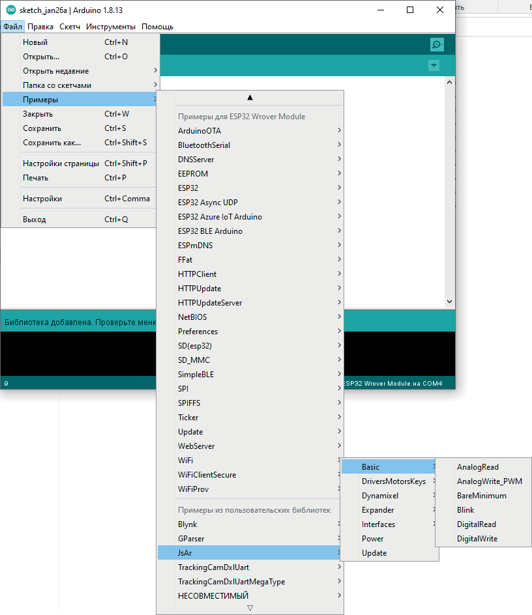Click the tab options dropdown arrow
The height and width of the screenshot is (615, 532).
[x=434, y=66]
